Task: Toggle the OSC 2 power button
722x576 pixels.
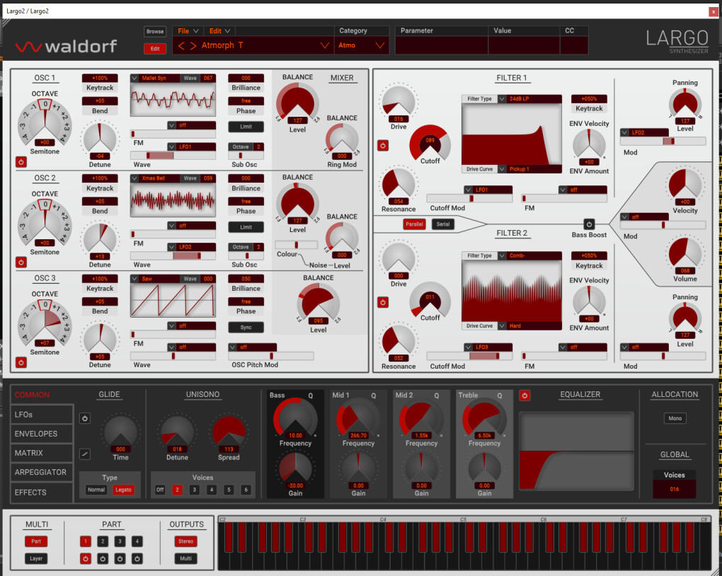Action: 21,262
